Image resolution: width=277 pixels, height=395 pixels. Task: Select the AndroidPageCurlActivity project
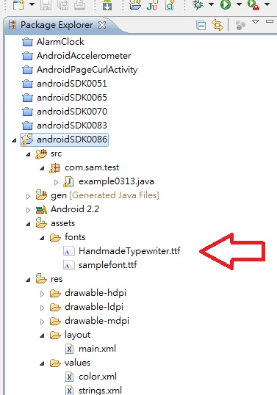click(87, 70)
